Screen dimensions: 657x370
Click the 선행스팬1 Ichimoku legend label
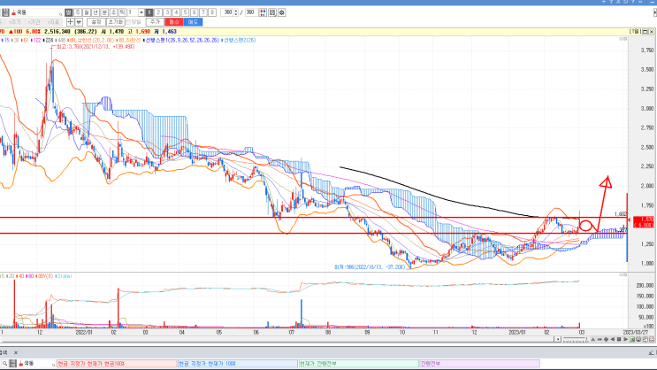pyautogui.click(x=181, y=40)
